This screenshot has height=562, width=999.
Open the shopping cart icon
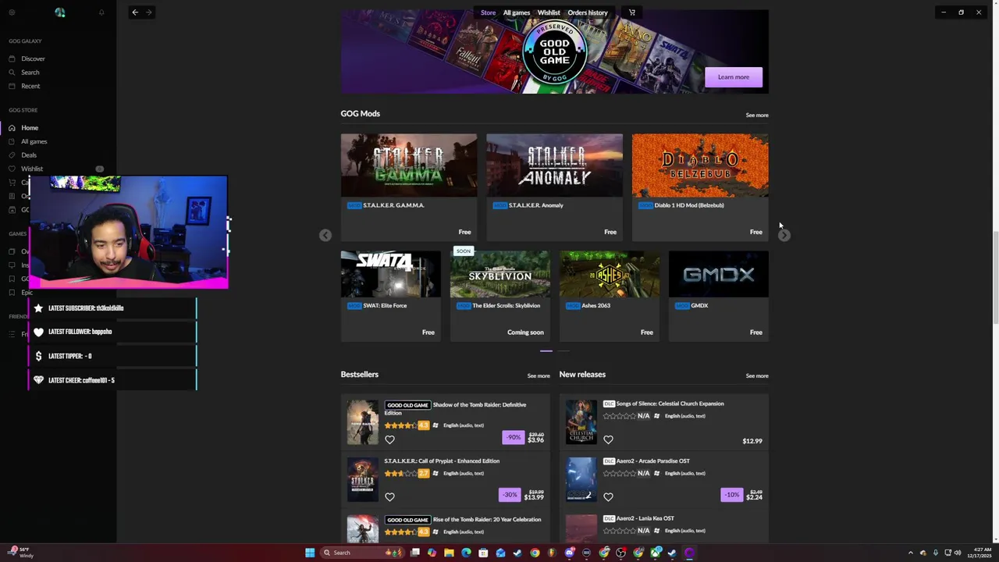[632, 12]
